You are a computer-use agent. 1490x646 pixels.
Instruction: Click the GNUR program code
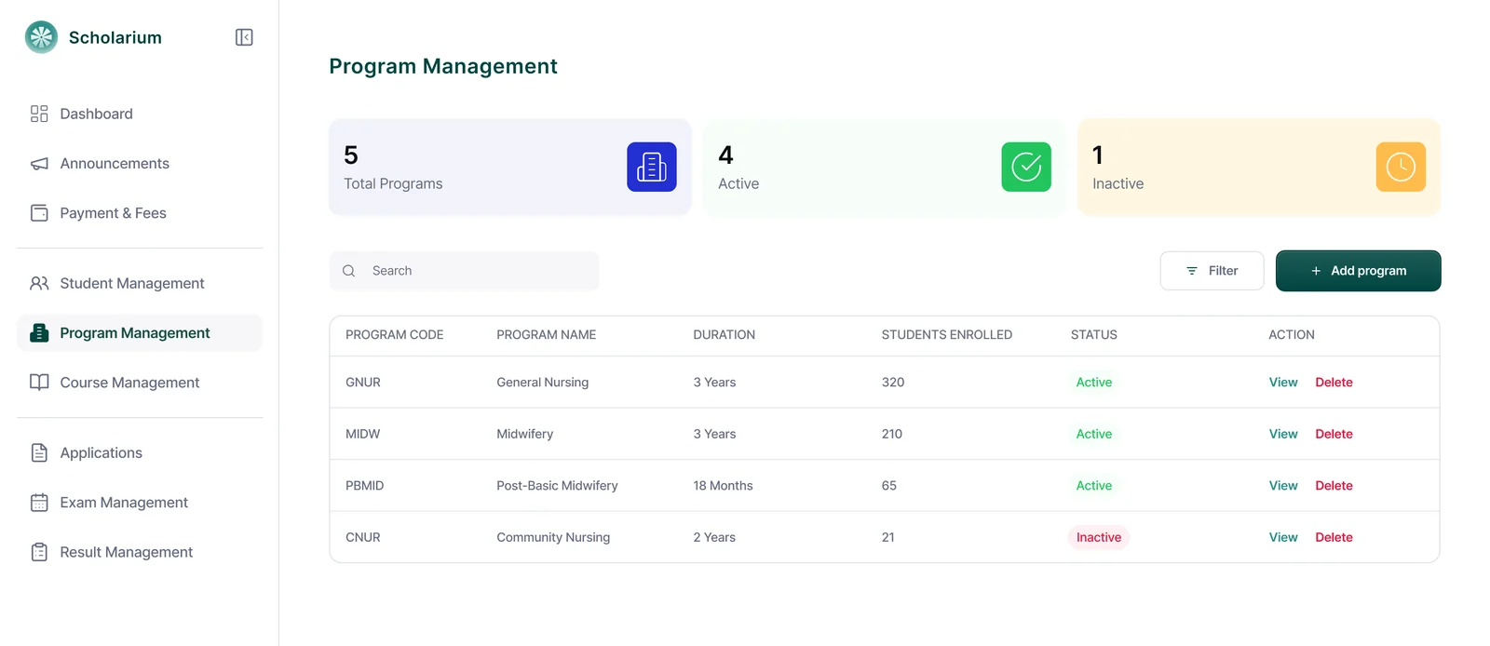point(362,383)
